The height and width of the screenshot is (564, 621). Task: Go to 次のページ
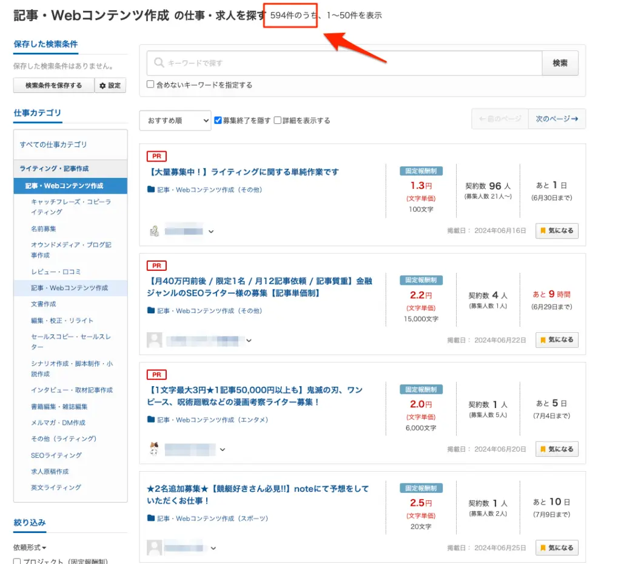(x=556, y=119)
